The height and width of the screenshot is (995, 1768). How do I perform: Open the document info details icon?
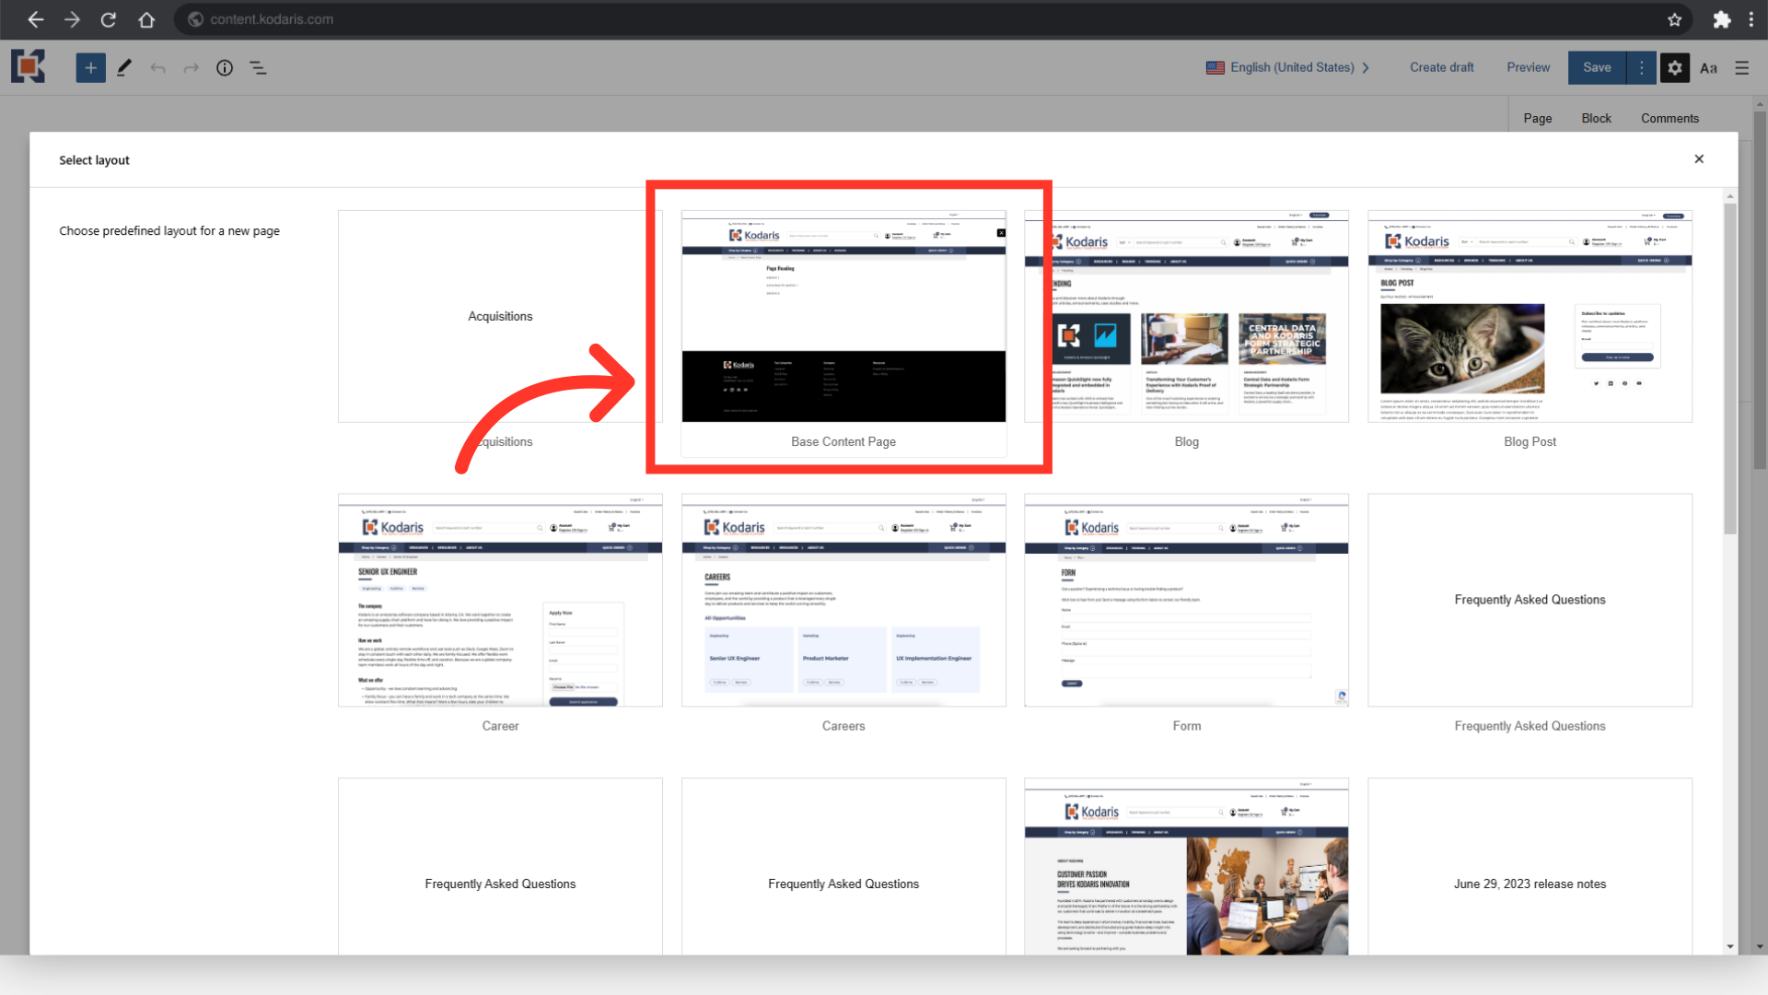tap(225, 68)
